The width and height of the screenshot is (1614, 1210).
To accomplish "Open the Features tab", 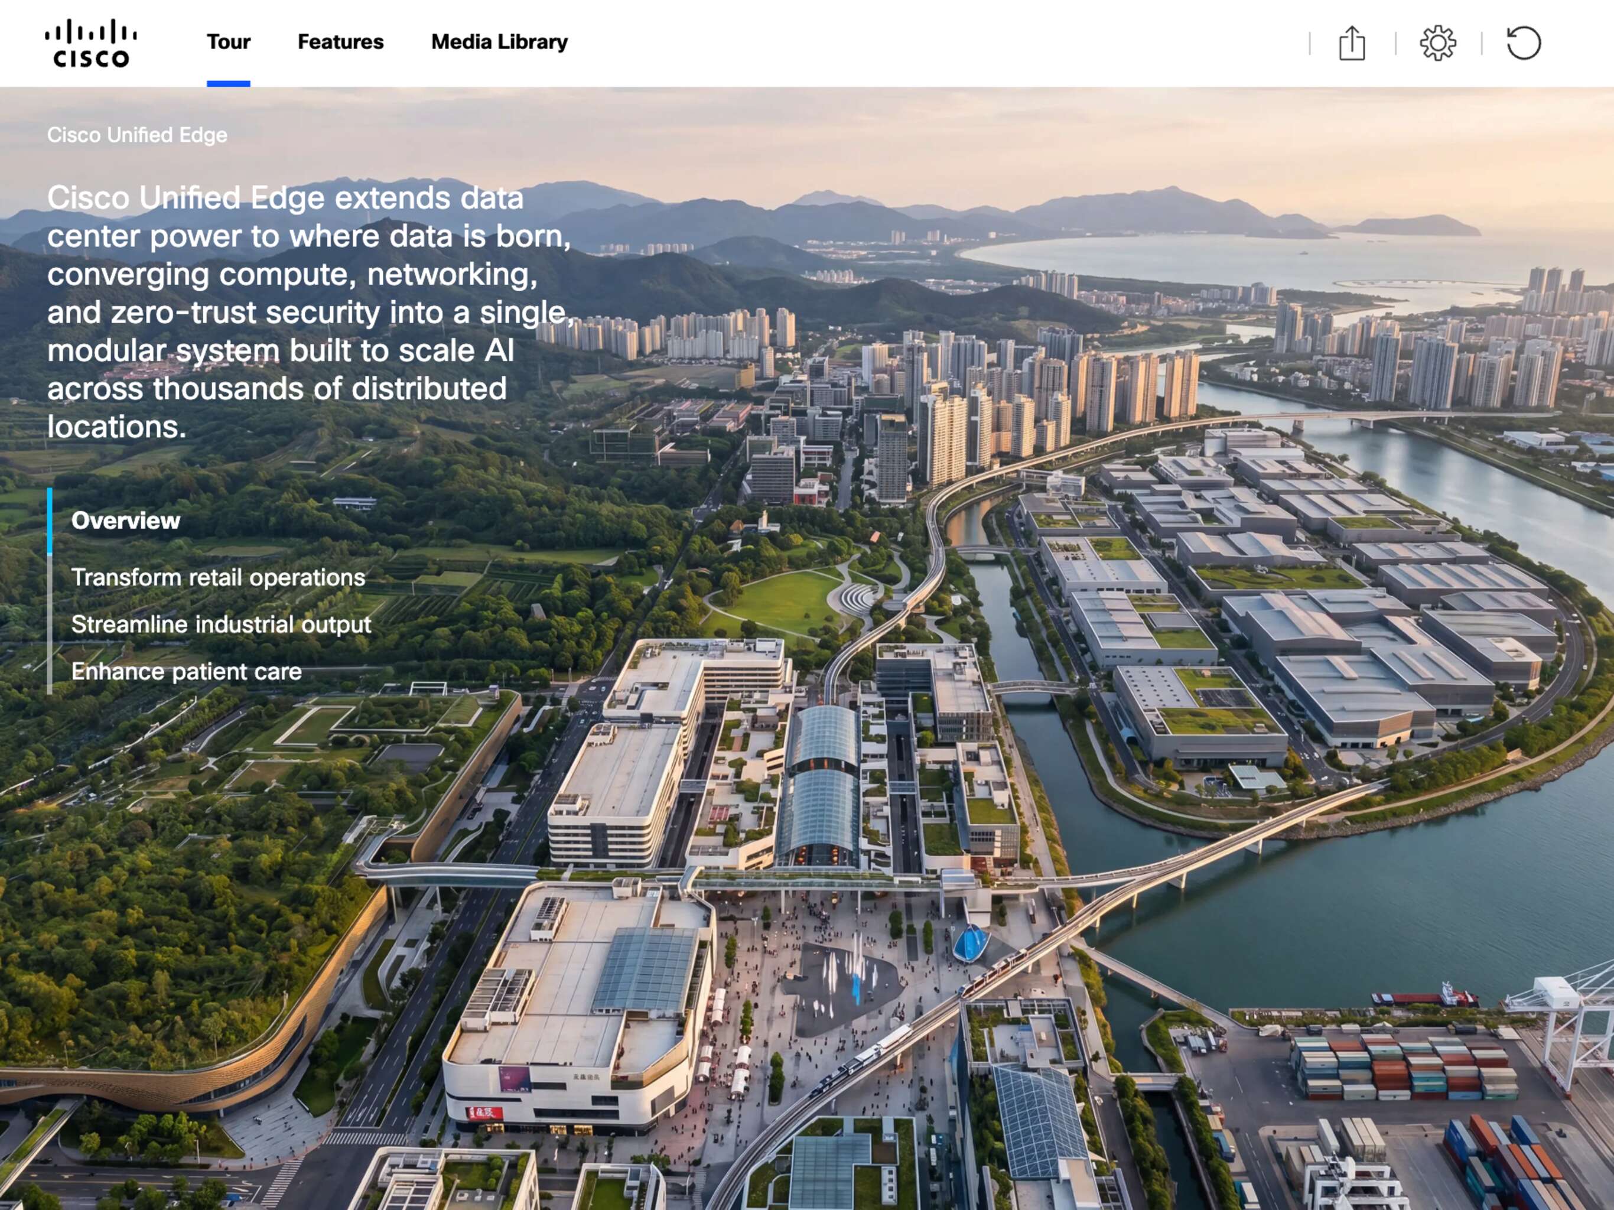I will (x=340, y=41).
